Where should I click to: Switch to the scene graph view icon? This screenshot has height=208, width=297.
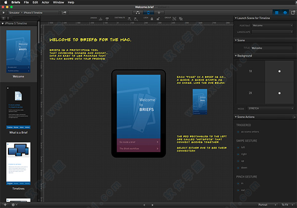[138, 13]
